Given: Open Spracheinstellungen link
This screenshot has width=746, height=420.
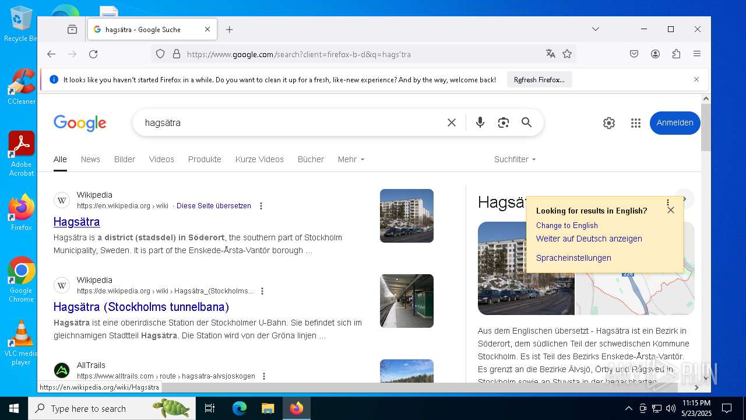Looking at the screenshot, I should click(573, 258).
